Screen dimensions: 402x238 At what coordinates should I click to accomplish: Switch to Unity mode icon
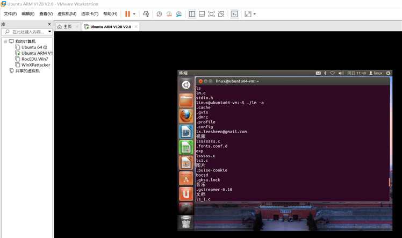pos(221,14)
